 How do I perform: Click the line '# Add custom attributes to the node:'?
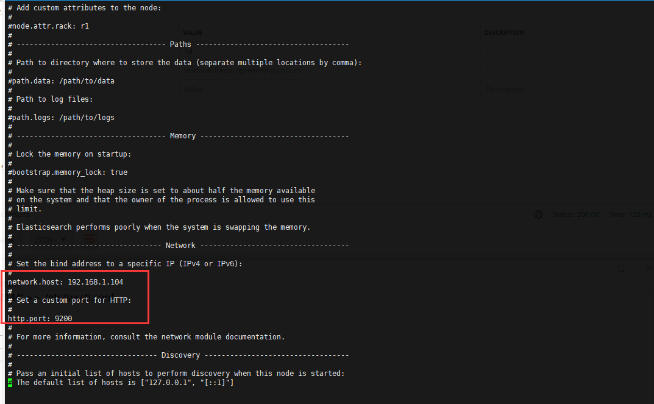tap(84, 8)
